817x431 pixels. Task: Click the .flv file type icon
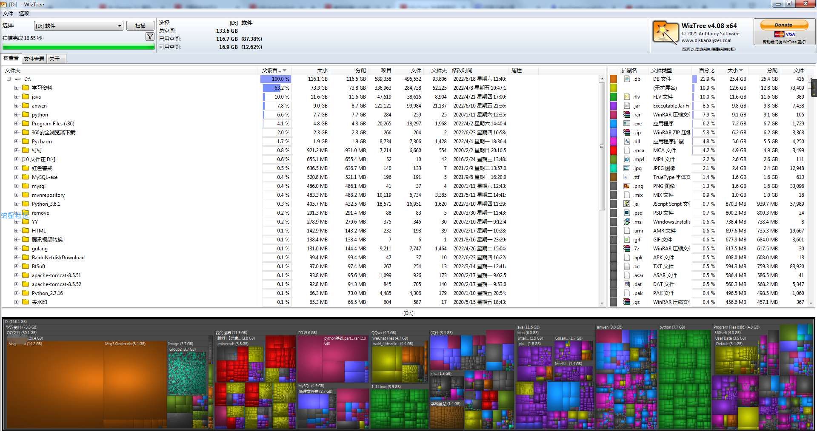coord(627,96)
